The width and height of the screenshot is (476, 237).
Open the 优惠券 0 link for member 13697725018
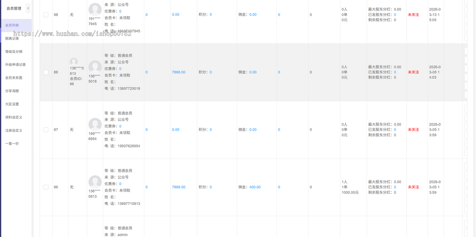120,69
